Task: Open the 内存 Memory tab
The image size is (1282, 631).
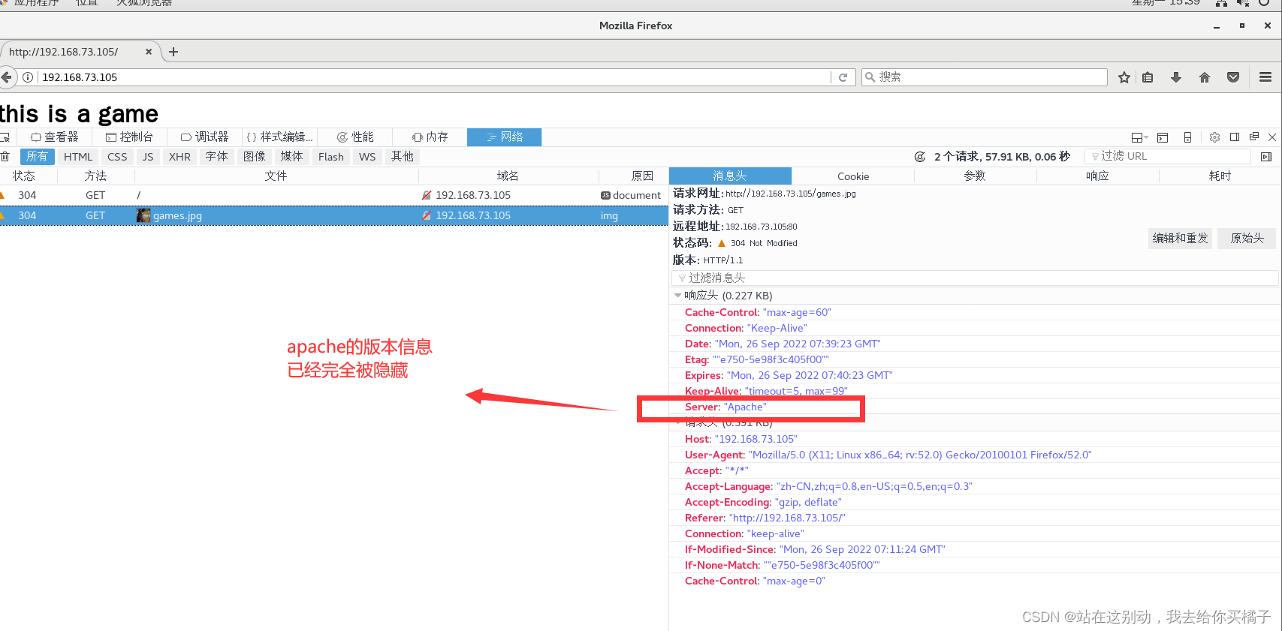Action: (x=430, y=137)
